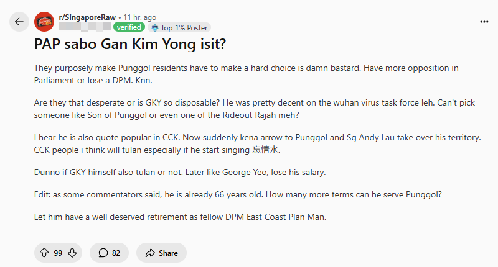Open the three-dot post options menu
Screen dimensions: 498x267
pyautogui.click(x=484, y=22)
